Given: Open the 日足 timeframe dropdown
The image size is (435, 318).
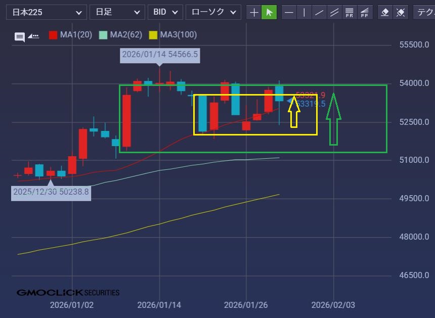Looking at the screenshot, I should [x=117, y=12].
